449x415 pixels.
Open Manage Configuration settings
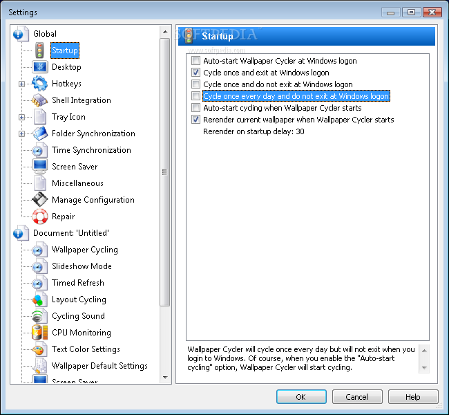tap(93, 200)
